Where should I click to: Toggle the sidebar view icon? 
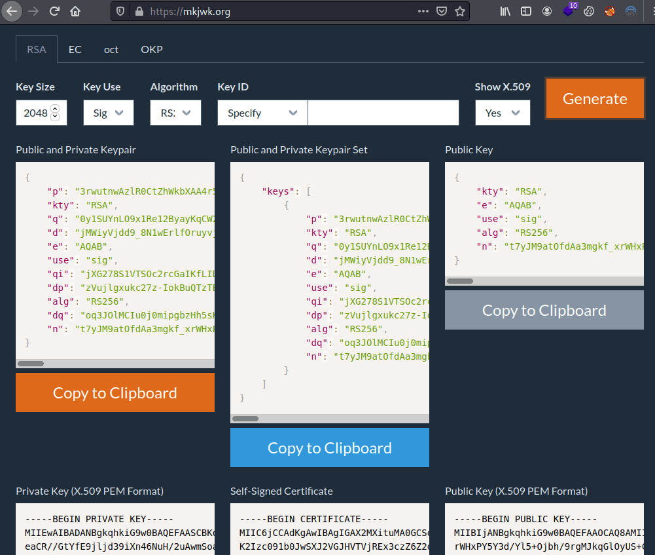[526, 11]
